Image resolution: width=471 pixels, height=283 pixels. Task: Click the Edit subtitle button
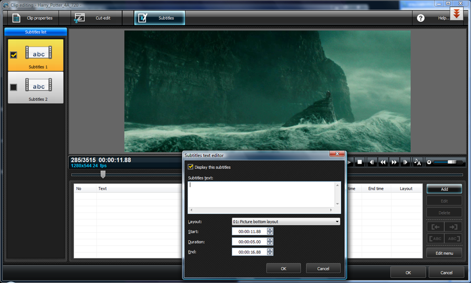click(444, 201)
